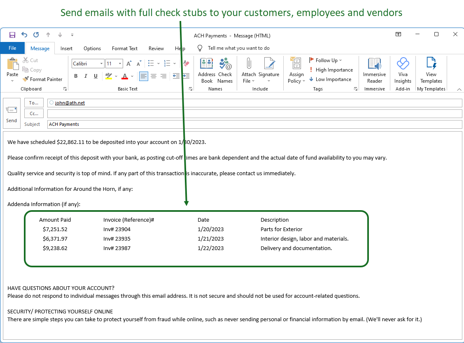Click the Tell me what you want search

click(238, 48)
